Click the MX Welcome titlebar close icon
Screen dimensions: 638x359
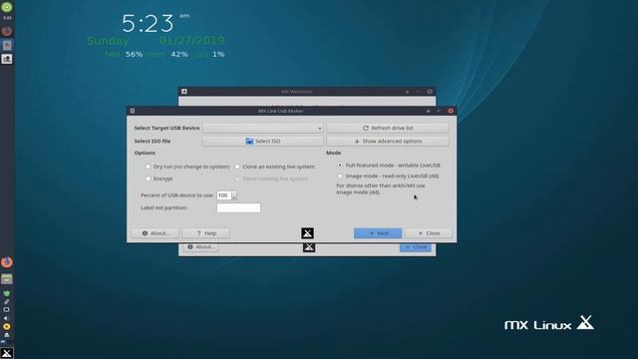pos(430,92)
